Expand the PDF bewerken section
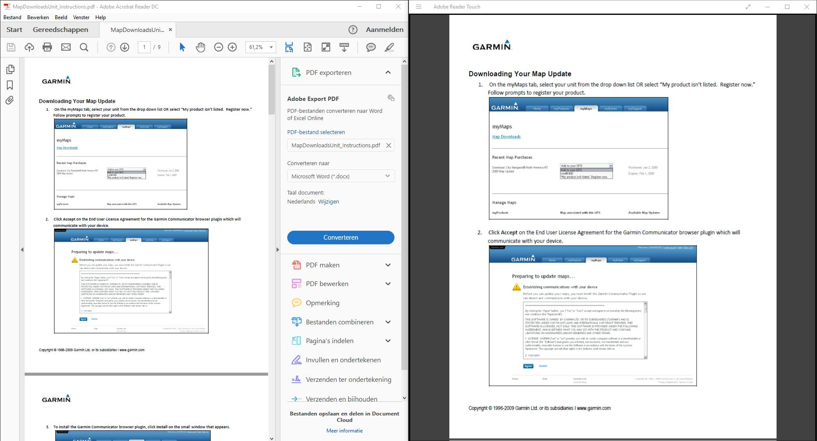The image size is (817, 441). point(388,284)
